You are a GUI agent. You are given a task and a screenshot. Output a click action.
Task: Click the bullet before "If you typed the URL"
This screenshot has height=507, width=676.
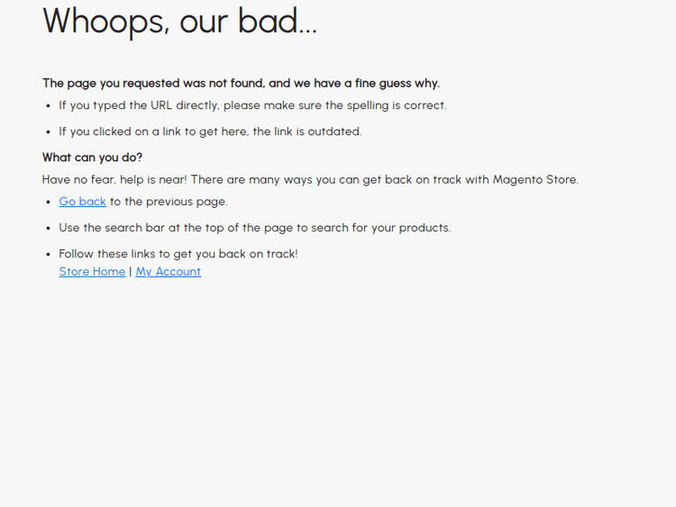coord(48,105)
